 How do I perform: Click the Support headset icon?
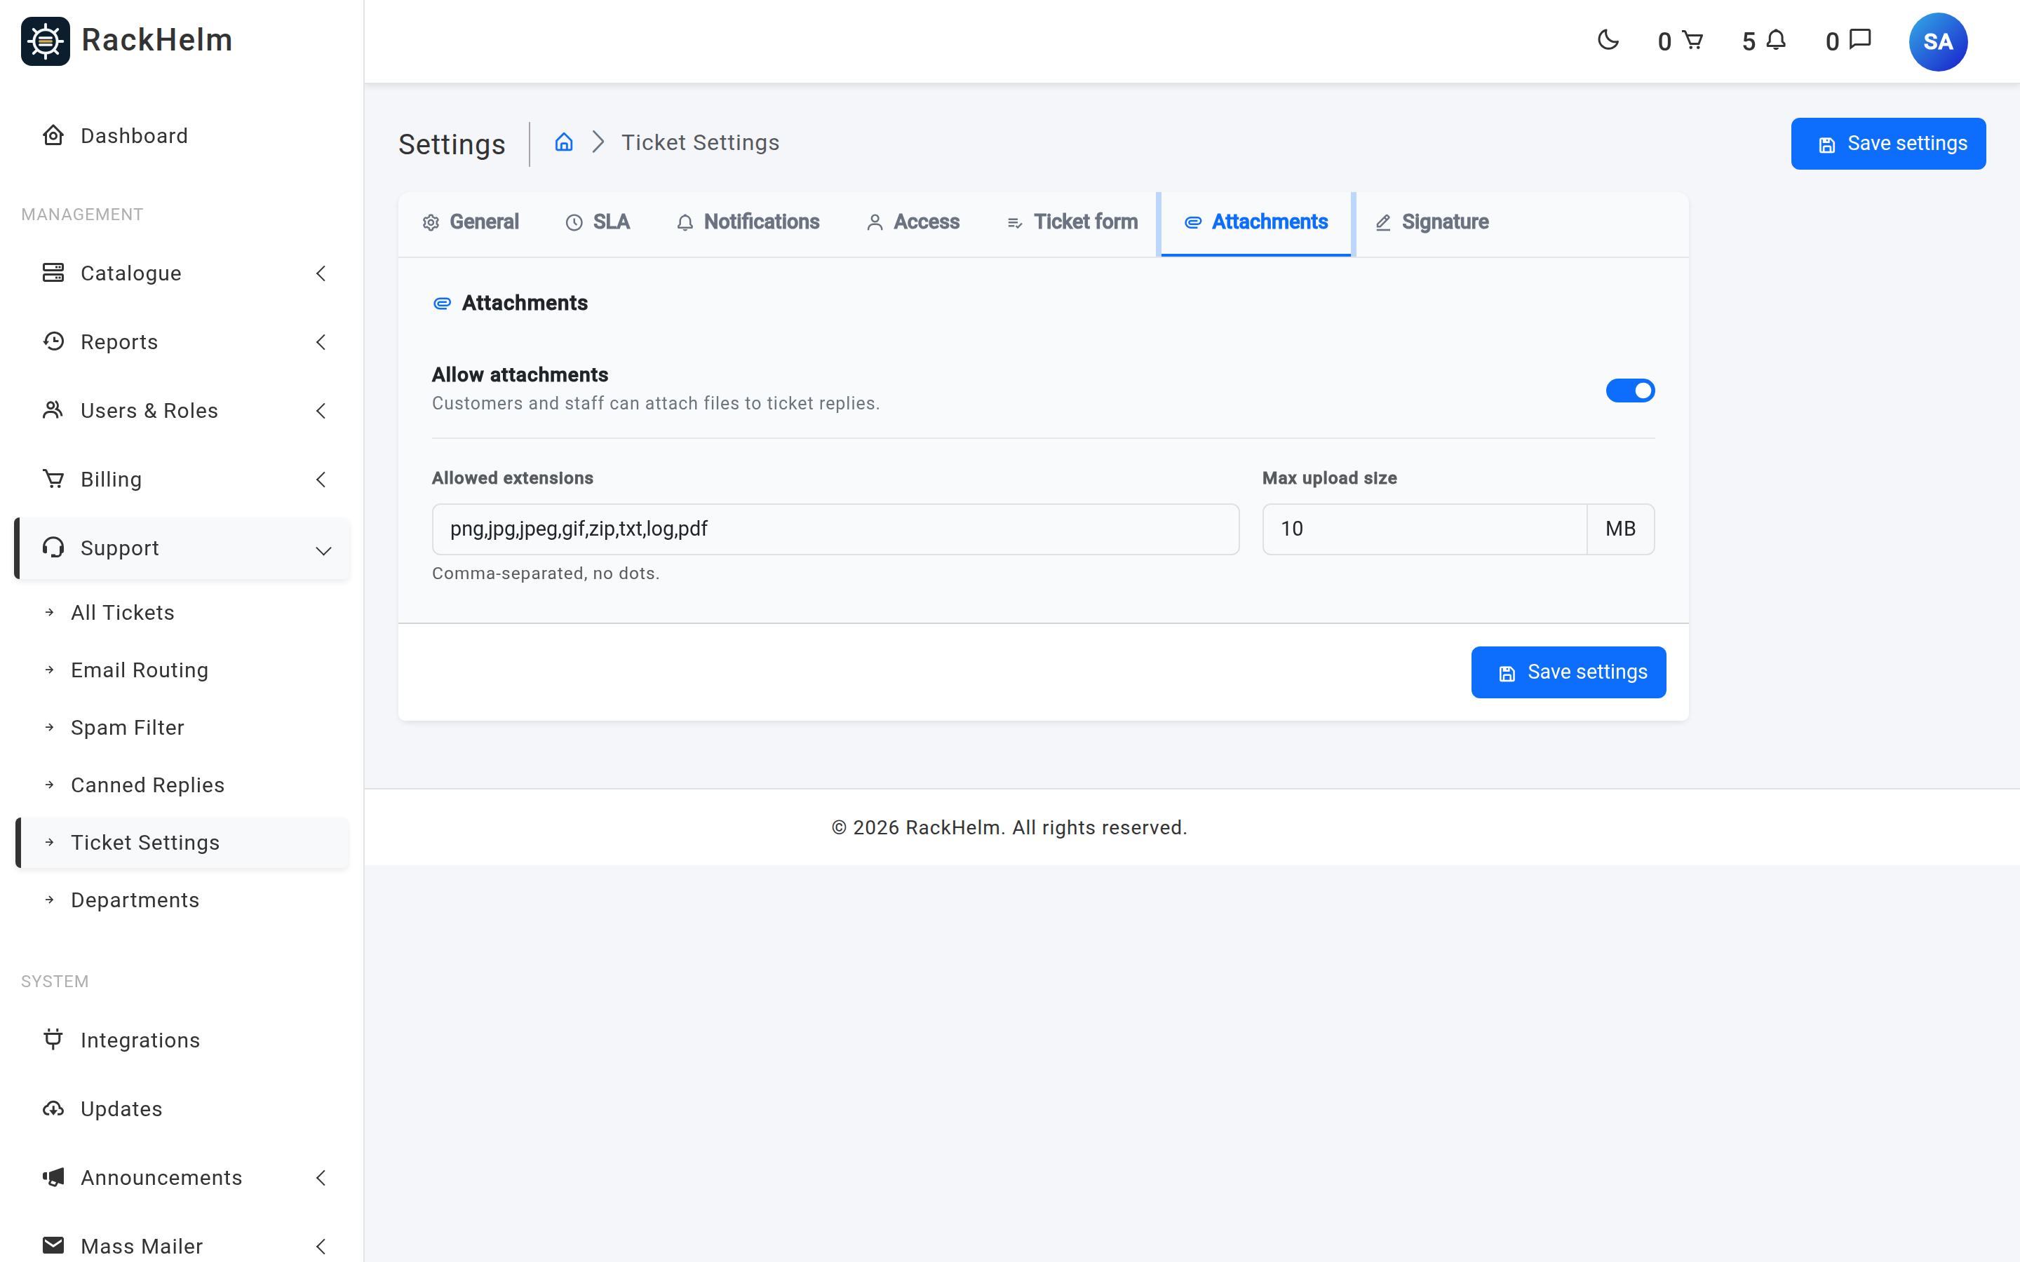coord(53,548)
